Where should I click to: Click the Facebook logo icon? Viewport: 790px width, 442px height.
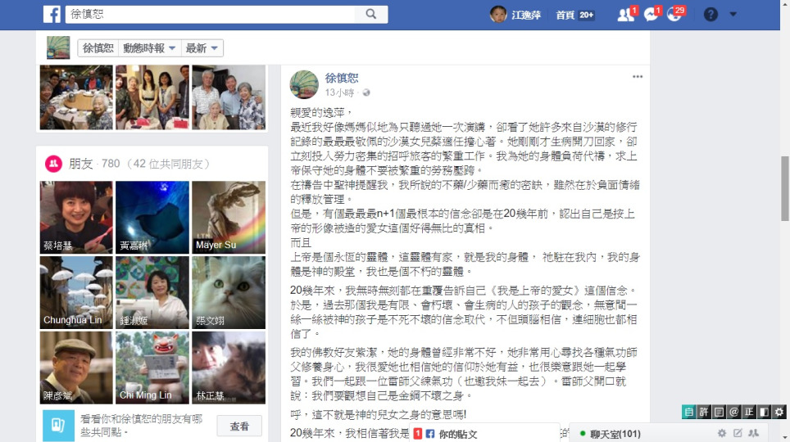click(52, 14)
